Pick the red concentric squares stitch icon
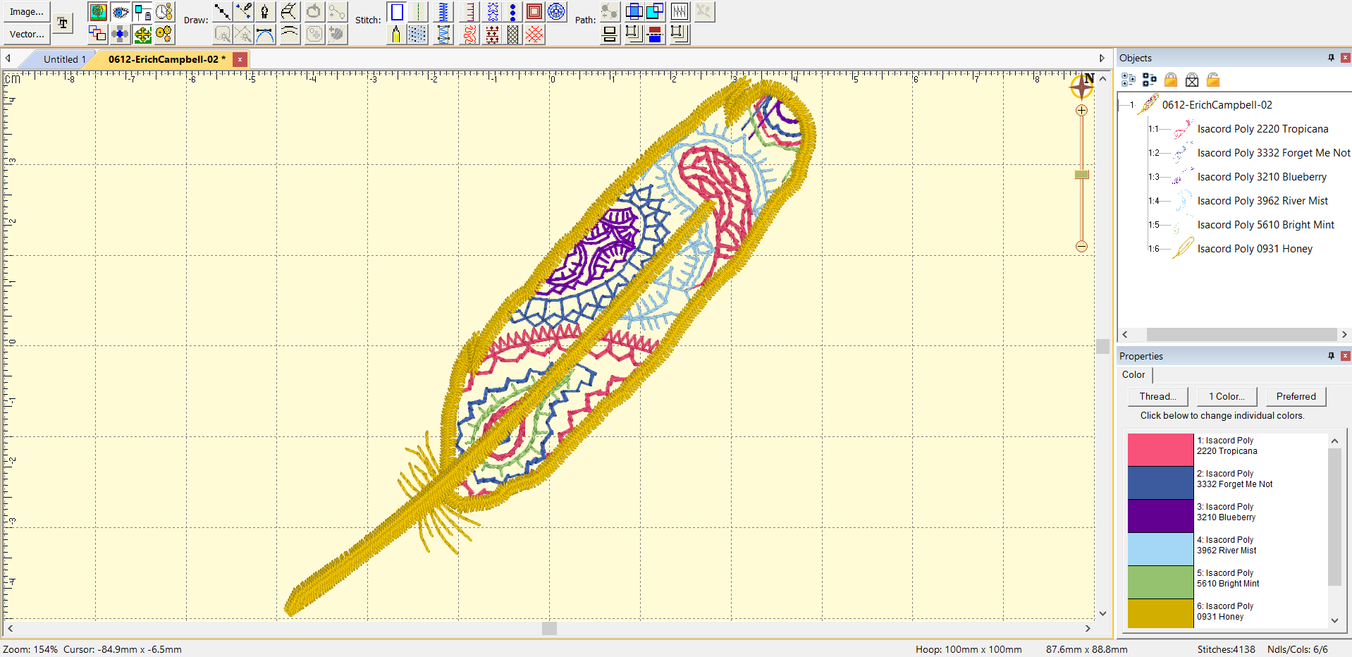Image resolution: width=1352 pixels, height=657 pixels. (534, 12)
